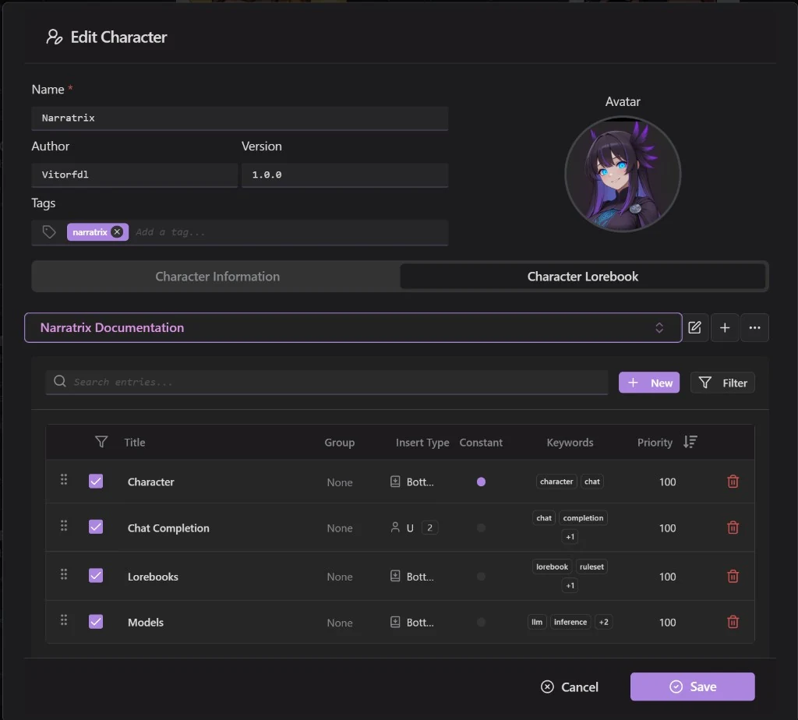Screen dimensions: 798x720
Task: Open the Narratrix Documentation lorebook dropdown
Action: (x=353, y=328)
